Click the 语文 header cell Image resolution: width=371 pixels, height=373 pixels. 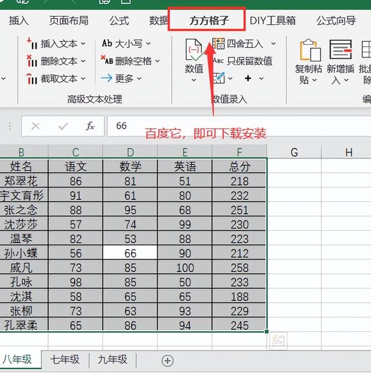tap(75, 166)
